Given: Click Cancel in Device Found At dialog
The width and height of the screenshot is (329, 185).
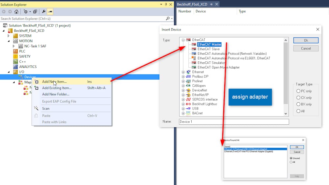Looking at the screenshot, I should tap(297, 152).
